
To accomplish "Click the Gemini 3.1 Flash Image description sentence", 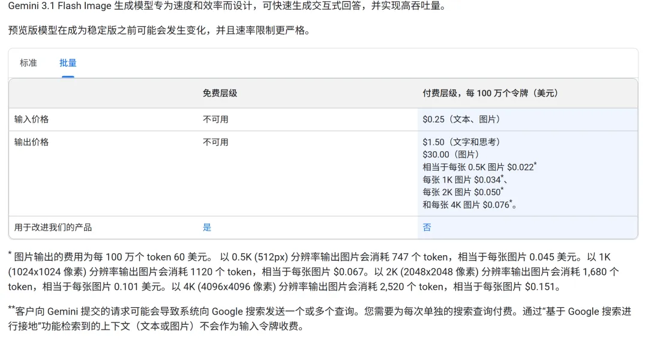I will point(228,6).
